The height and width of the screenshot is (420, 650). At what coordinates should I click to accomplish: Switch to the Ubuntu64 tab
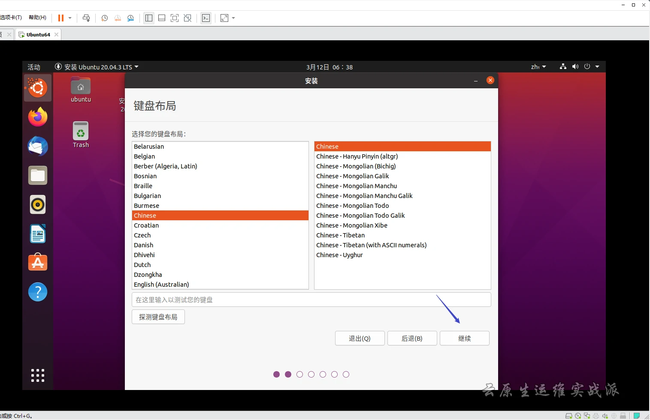[38, 34]
